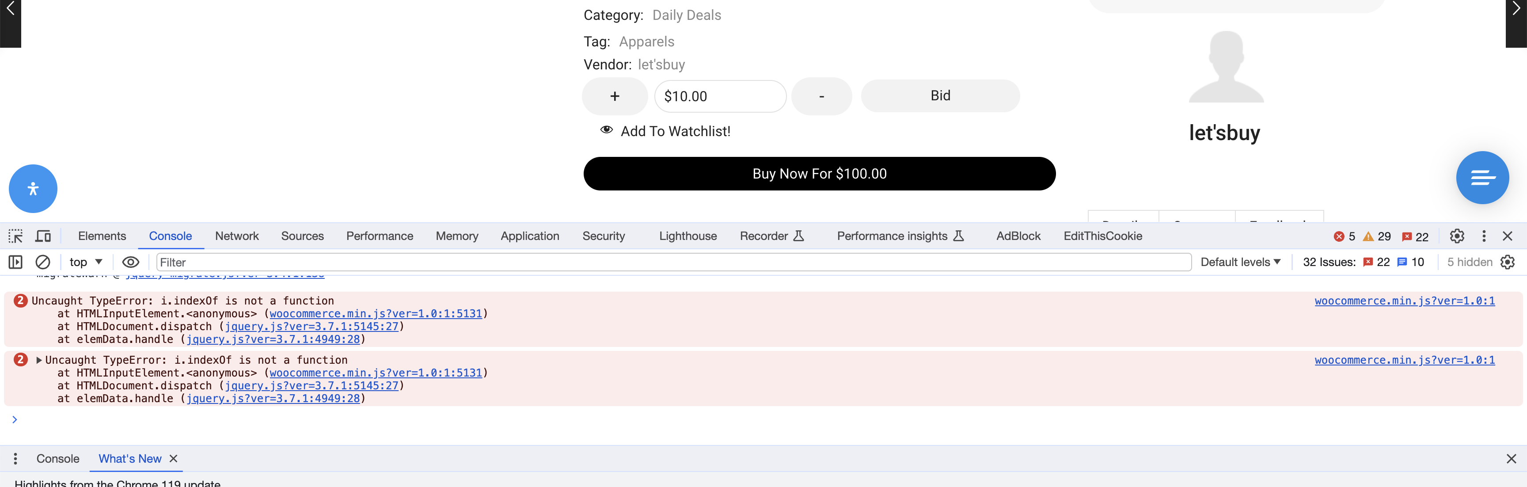Open the DevTools three-dot customize menu

click(1484, 236)
